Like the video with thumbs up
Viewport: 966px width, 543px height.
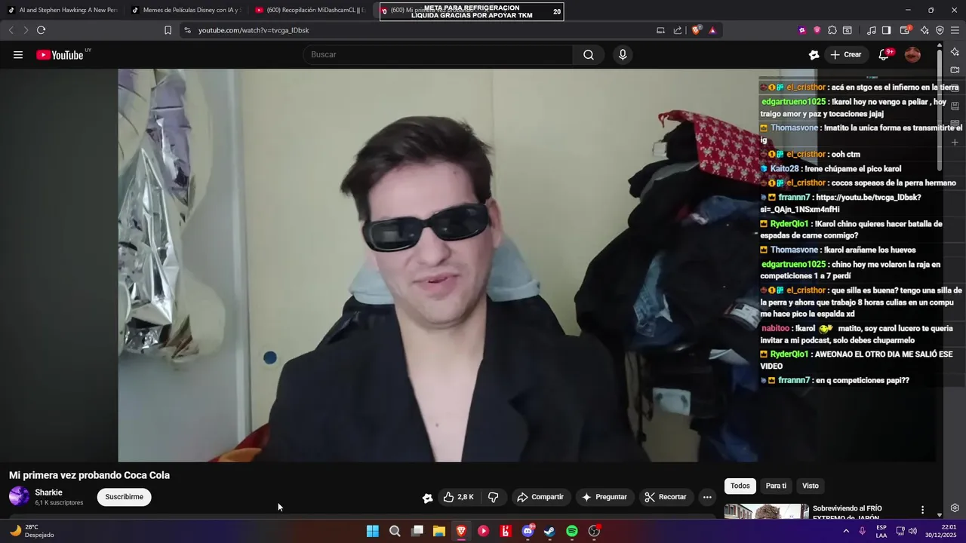point(459,497)
